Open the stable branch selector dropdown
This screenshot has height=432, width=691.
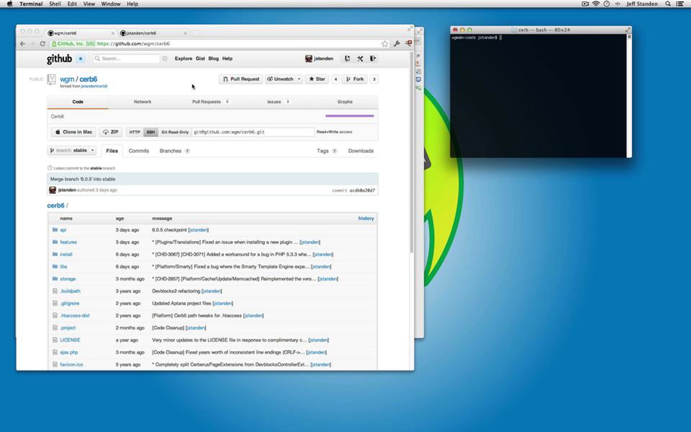(x=72, y=151)
